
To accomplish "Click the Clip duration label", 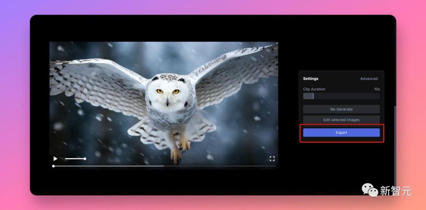I will [x=314, y=89].
